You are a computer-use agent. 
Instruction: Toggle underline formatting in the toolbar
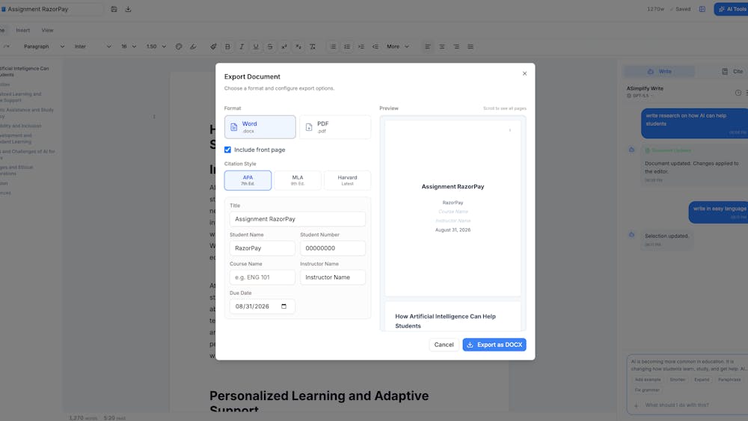256,46
